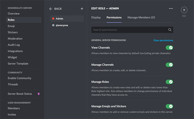Image resolution: width=194 pixels, height=119 pixels.
Task: Select the Admin role in the list
Action: pyautogui.click(x=67, y=19)
